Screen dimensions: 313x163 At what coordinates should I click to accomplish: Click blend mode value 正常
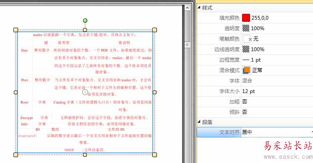point(257,70)
